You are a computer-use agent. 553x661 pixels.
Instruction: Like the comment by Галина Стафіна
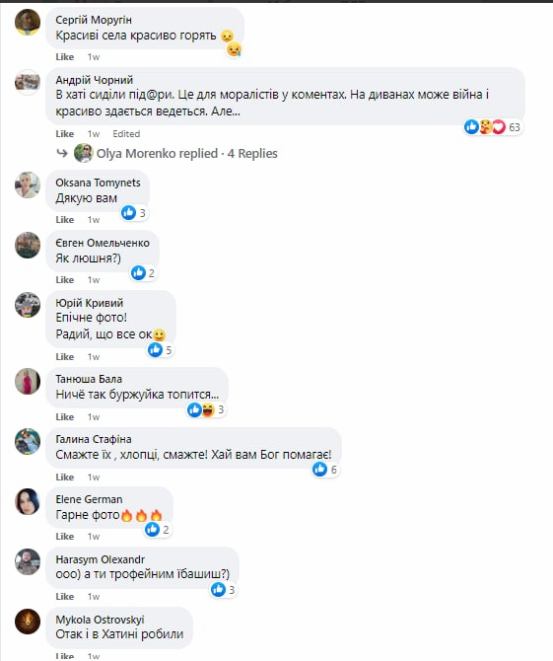coord(65,477)
